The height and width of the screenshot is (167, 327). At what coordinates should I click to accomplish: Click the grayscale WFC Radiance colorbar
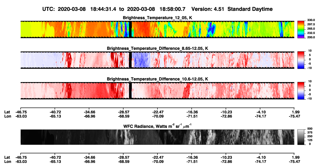pyautogui.click(x=301, y=137)
